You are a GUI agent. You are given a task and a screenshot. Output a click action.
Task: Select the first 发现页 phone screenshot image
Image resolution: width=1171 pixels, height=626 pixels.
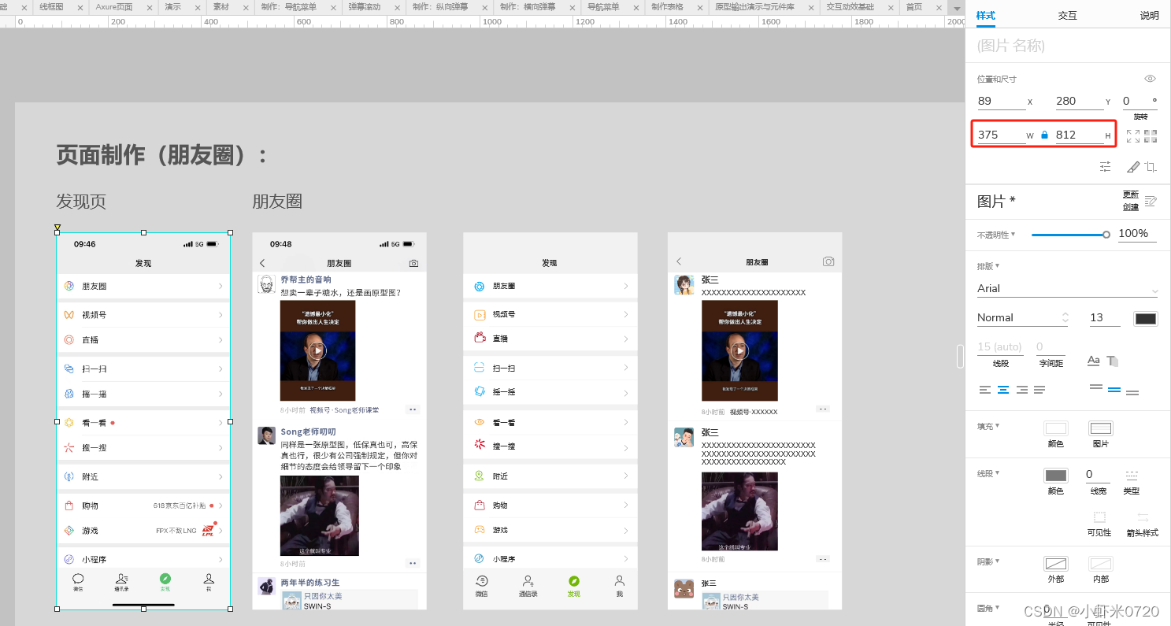(x=143, y=420)
